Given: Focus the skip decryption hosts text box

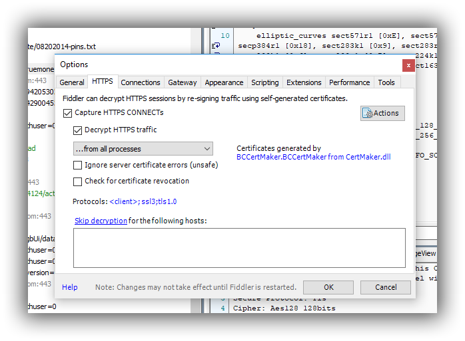Looking at the screenshot, I should coord(239,248).
